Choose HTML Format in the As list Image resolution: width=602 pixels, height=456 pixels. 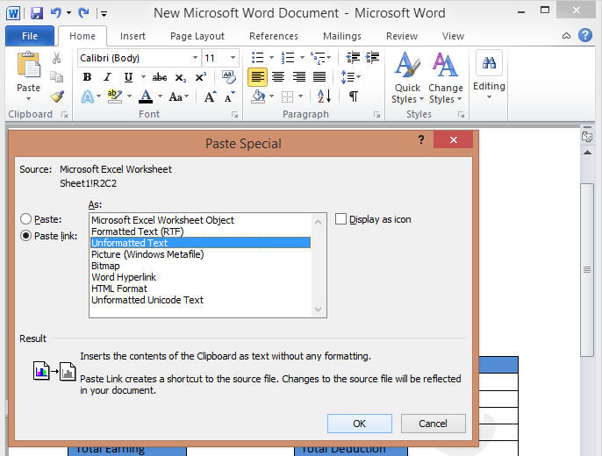tap(119, 289)
